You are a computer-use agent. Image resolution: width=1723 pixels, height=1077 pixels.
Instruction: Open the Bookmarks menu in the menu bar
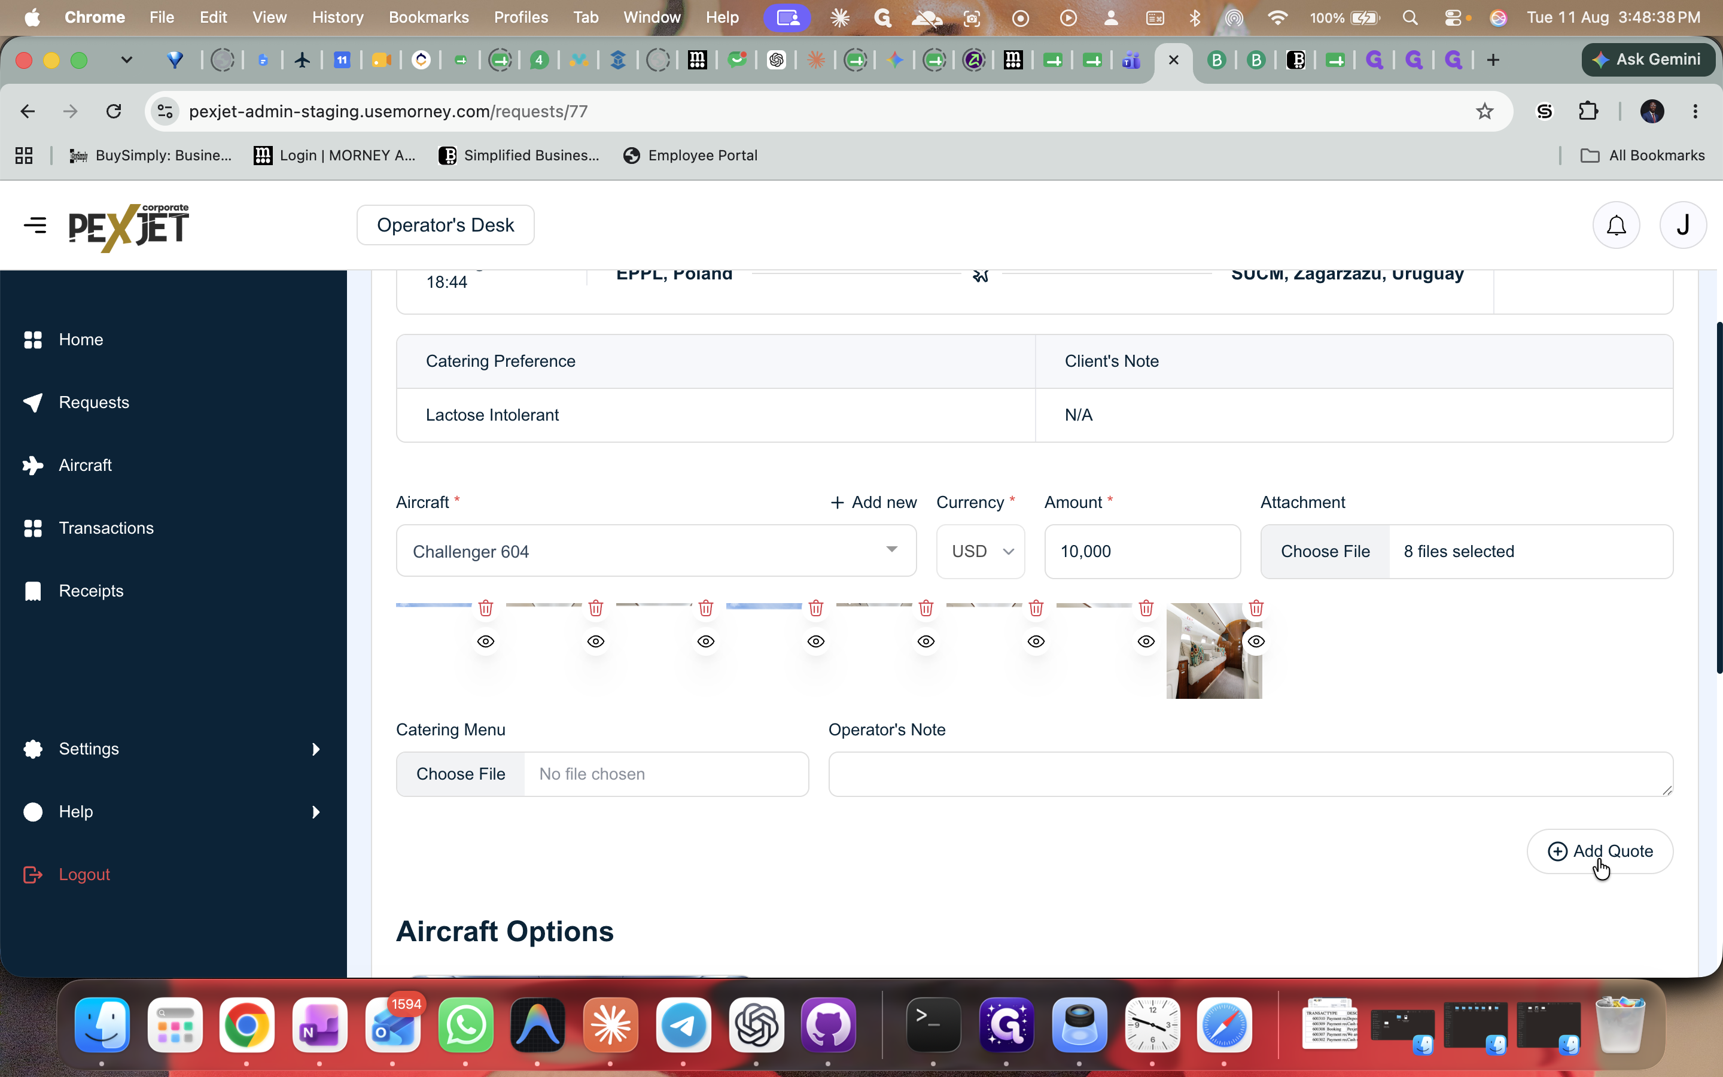[428, 17]
